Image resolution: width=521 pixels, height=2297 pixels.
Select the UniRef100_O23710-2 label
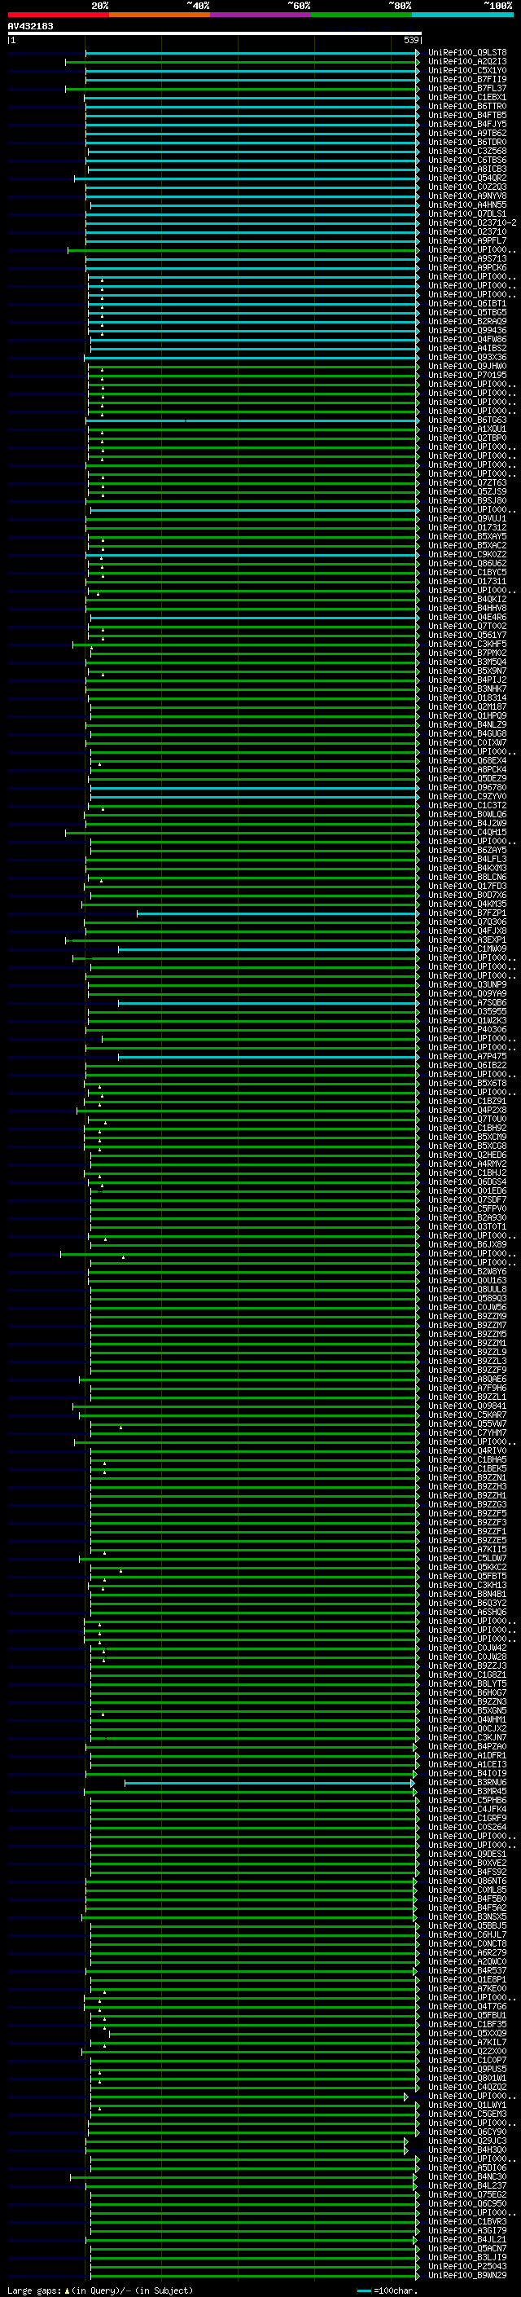pos(472,223)
